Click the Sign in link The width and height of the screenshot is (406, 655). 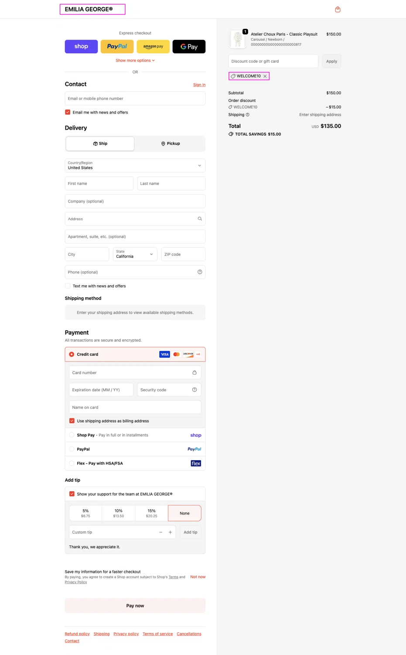[x=199, y=85]
